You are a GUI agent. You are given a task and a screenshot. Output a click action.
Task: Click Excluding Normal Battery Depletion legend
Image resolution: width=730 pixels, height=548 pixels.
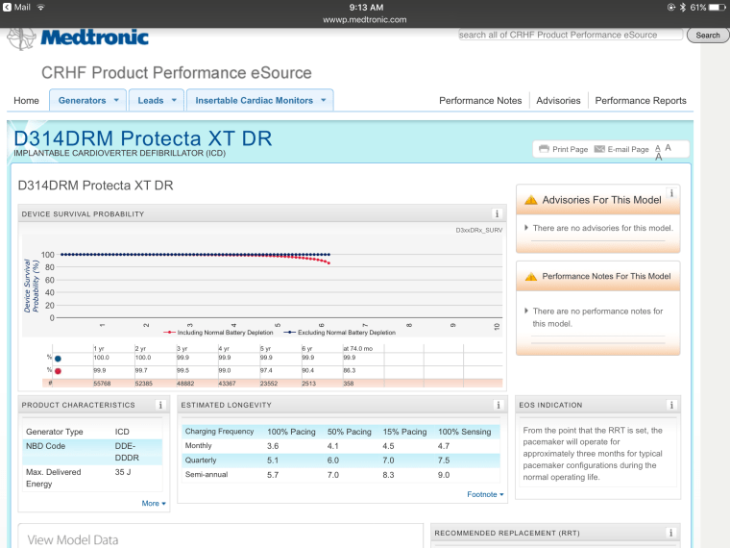(x=340, y=333)
